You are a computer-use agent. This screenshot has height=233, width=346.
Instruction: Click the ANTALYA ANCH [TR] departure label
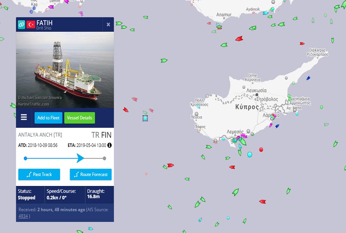click(x=40, y=135)
